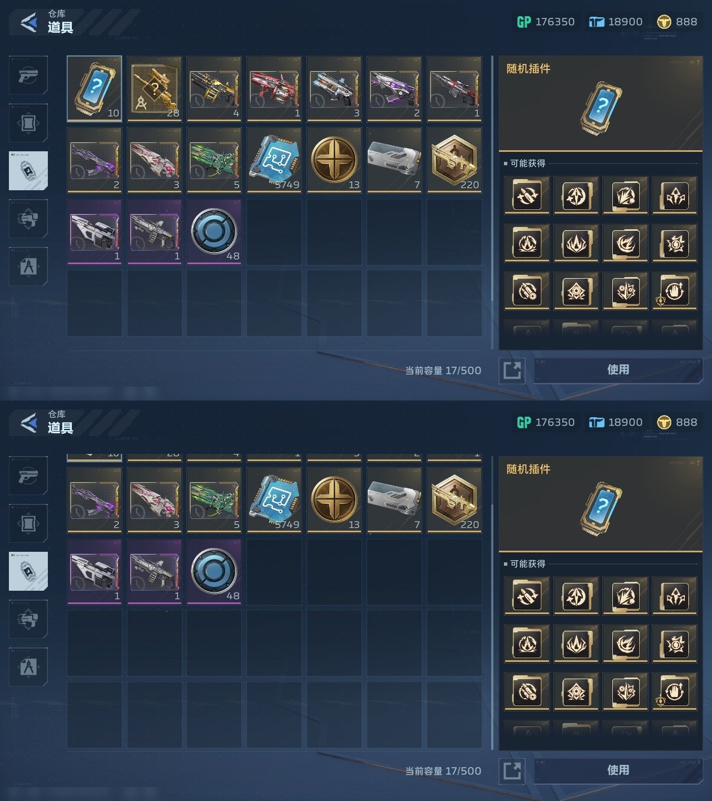Select the black-gold rifle skin showing 4

pos(215,88)
